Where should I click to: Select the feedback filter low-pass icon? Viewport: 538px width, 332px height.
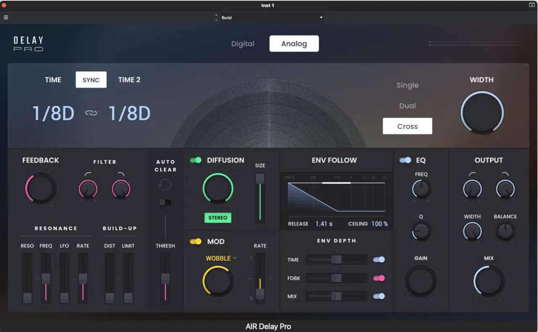[x=121, y=174]
